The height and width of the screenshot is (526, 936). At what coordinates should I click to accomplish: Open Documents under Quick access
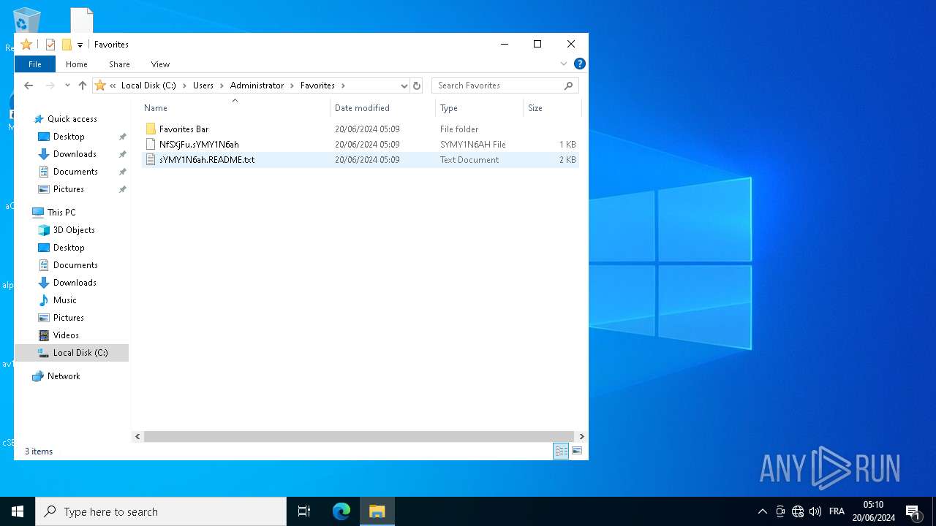(75, 172)
